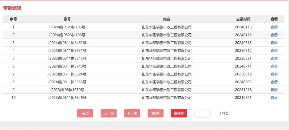Select case number (2023)鲁0811执5845号
The image size is (289, 130).
pos(67,58)
